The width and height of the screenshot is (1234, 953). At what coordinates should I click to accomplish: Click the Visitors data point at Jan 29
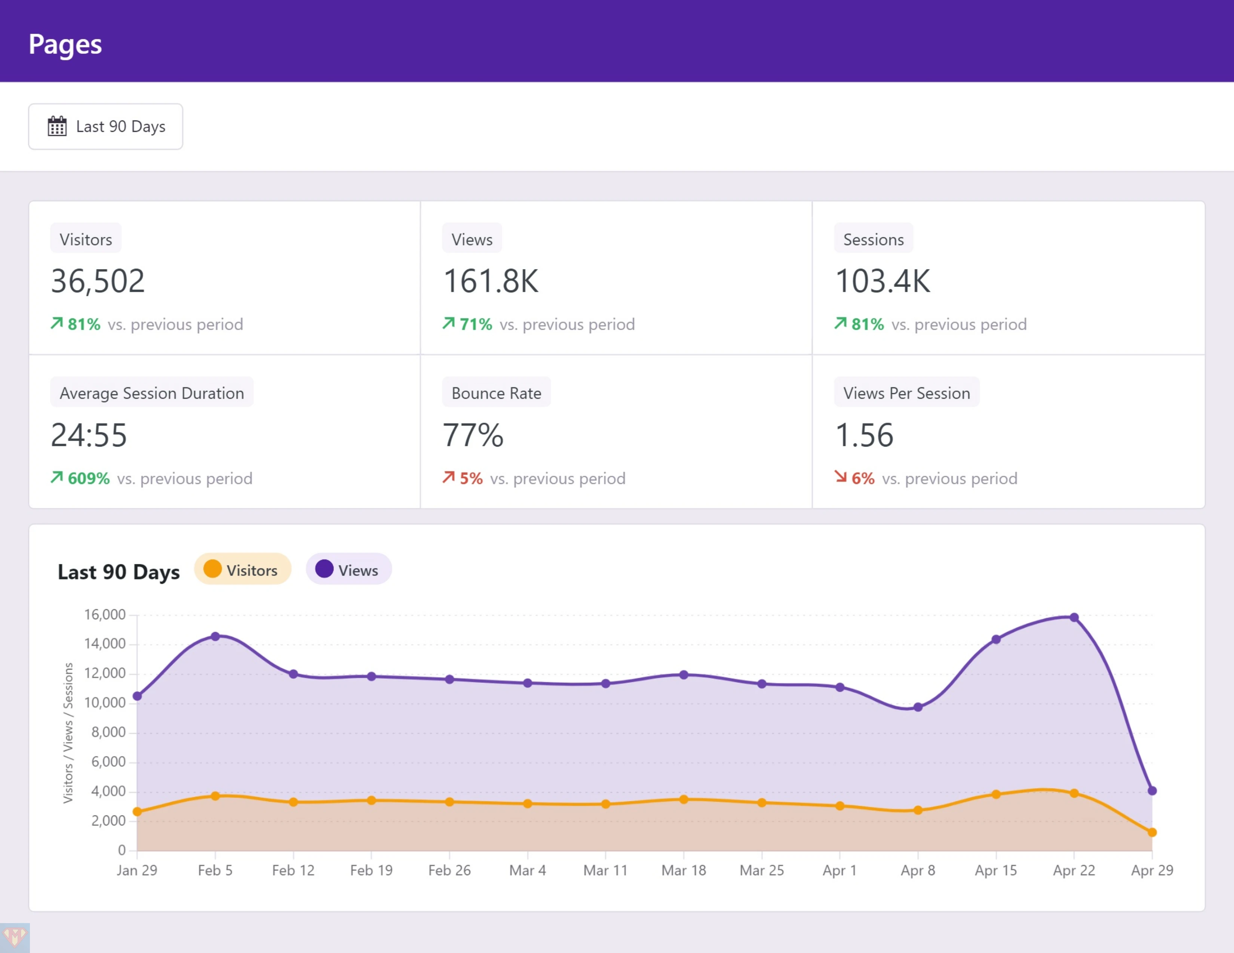click(137, 812)
